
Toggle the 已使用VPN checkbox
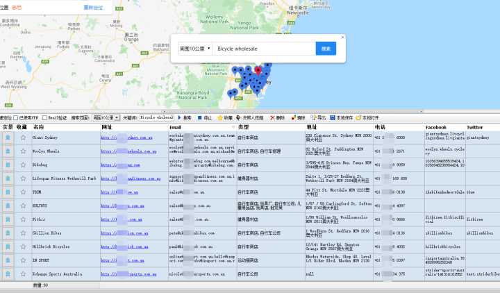pos(15,117)
